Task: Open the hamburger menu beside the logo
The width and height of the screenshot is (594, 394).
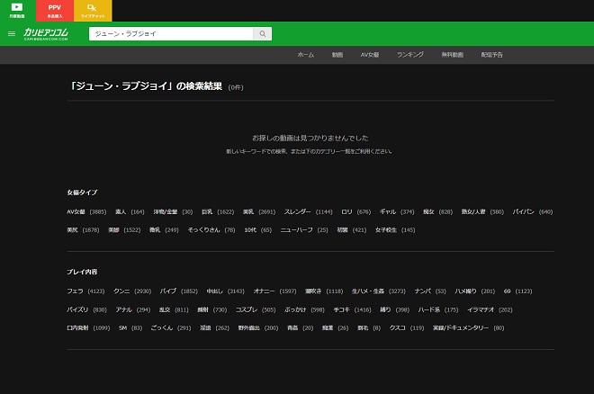Action: (x=12, y=33)
